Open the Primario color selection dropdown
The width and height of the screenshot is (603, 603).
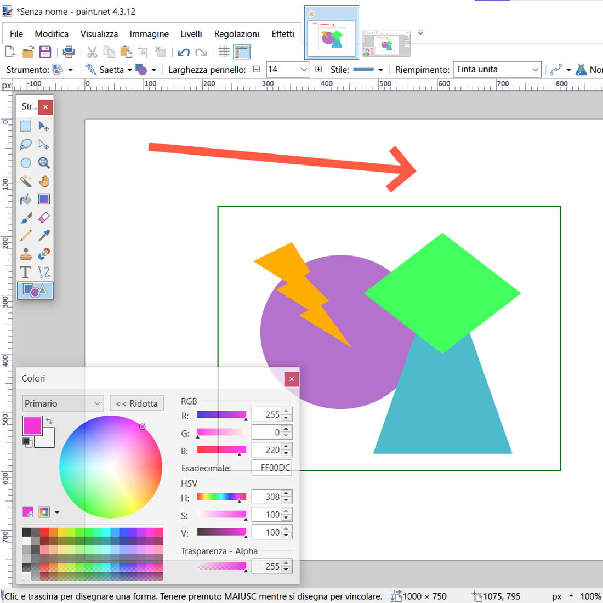click(63, 403)
